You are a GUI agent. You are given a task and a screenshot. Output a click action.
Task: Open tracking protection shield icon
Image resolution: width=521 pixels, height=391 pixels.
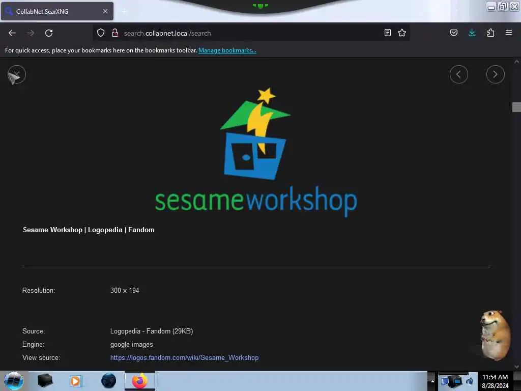tap(101, 33)
